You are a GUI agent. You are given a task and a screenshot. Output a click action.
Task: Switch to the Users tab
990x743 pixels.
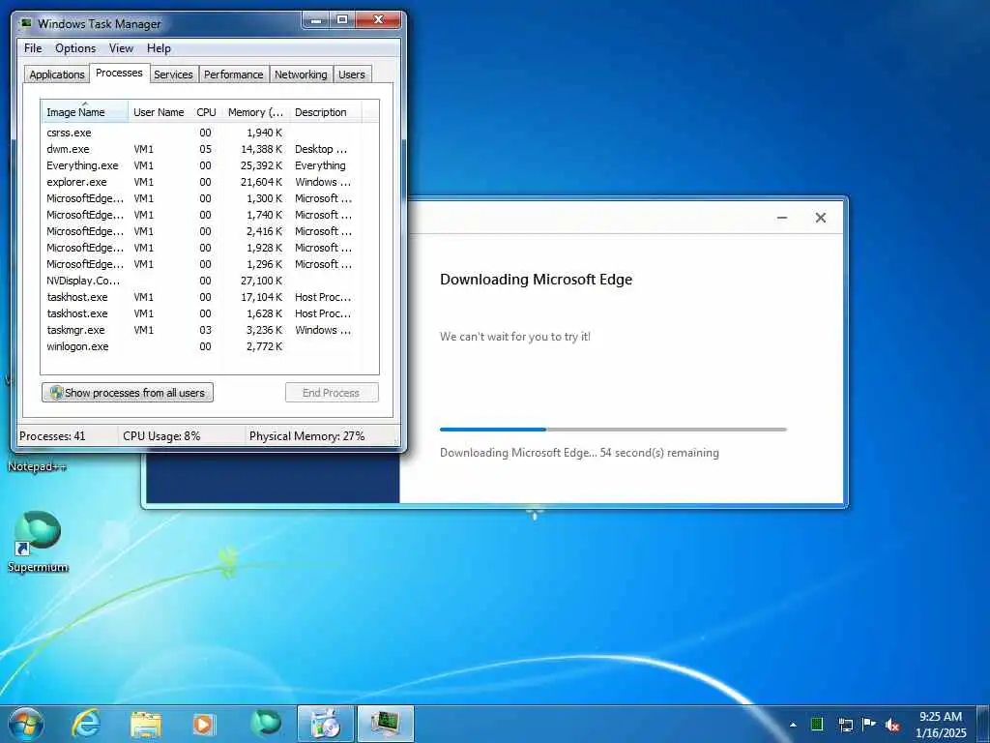coord(352,74)
